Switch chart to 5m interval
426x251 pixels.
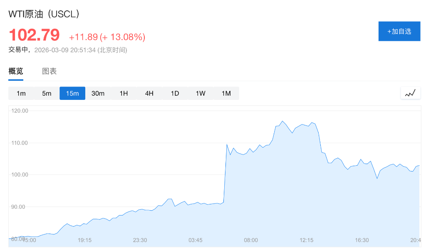[47, 93]
